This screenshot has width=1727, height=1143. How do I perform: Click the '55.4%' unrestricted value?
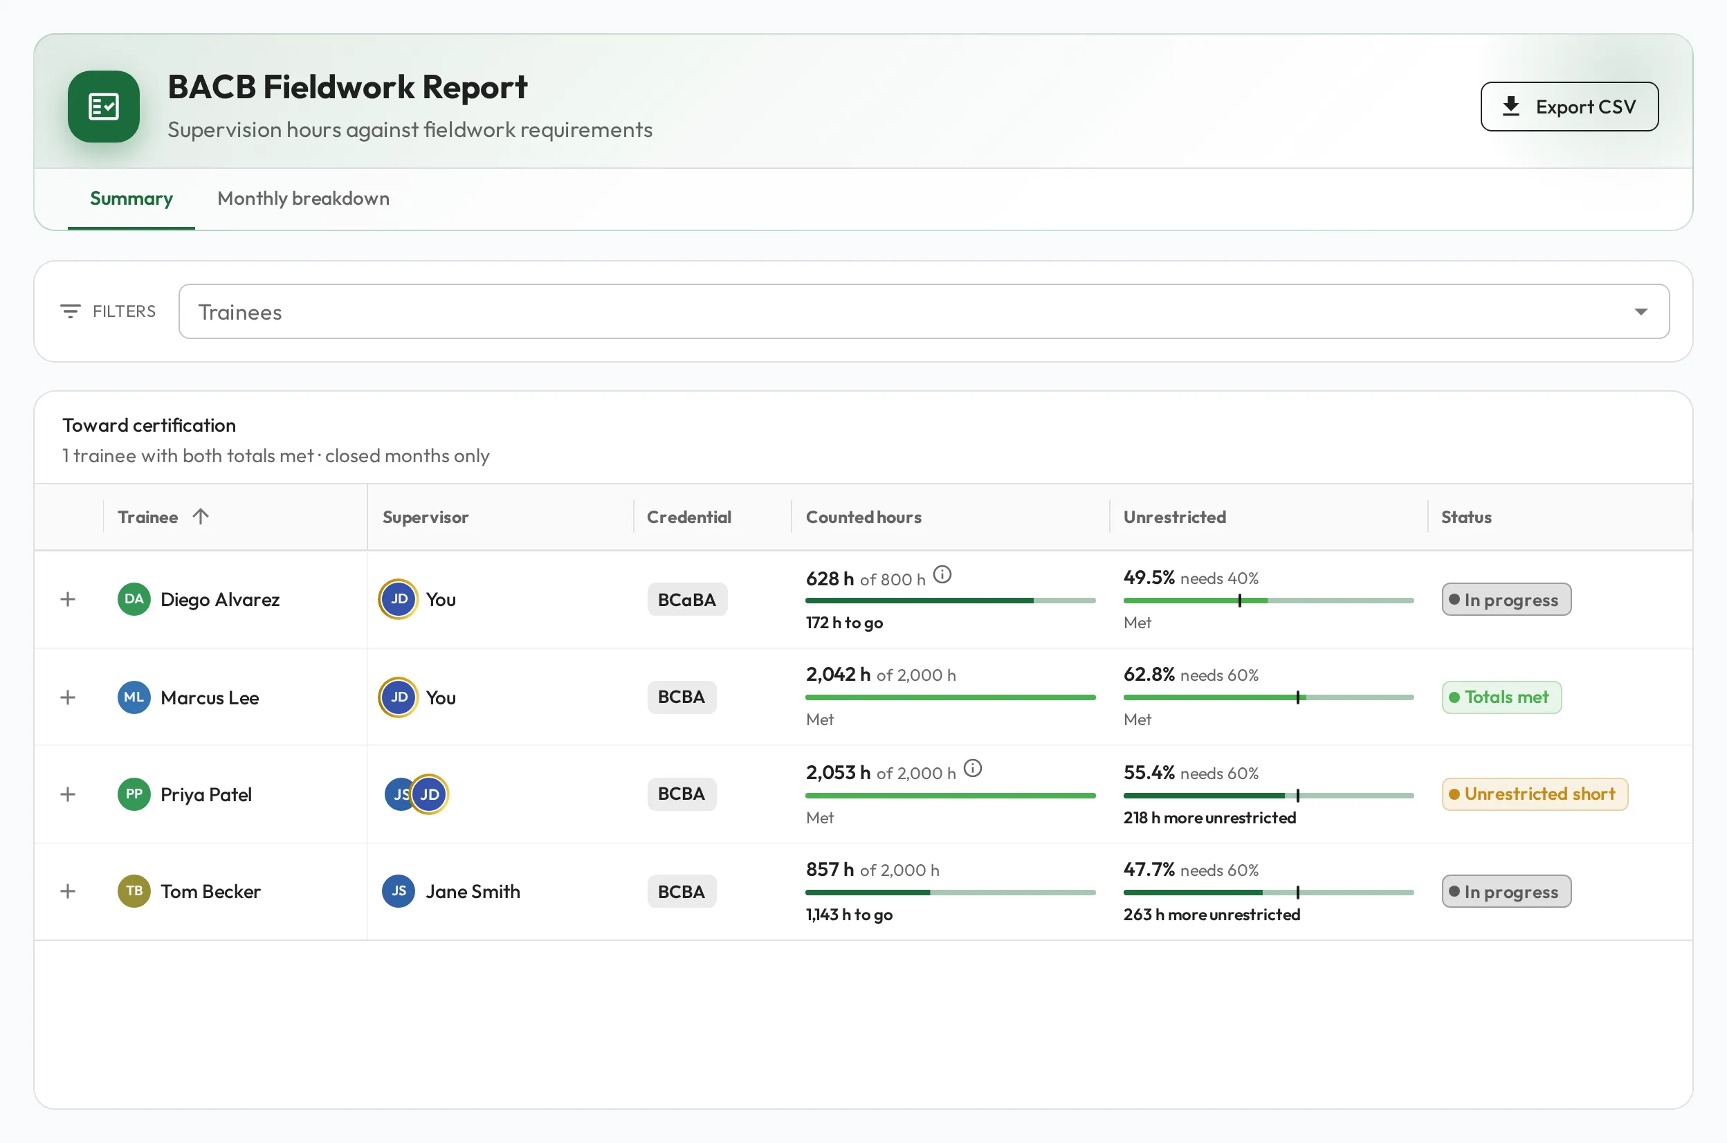click(x=1149, y=773)
